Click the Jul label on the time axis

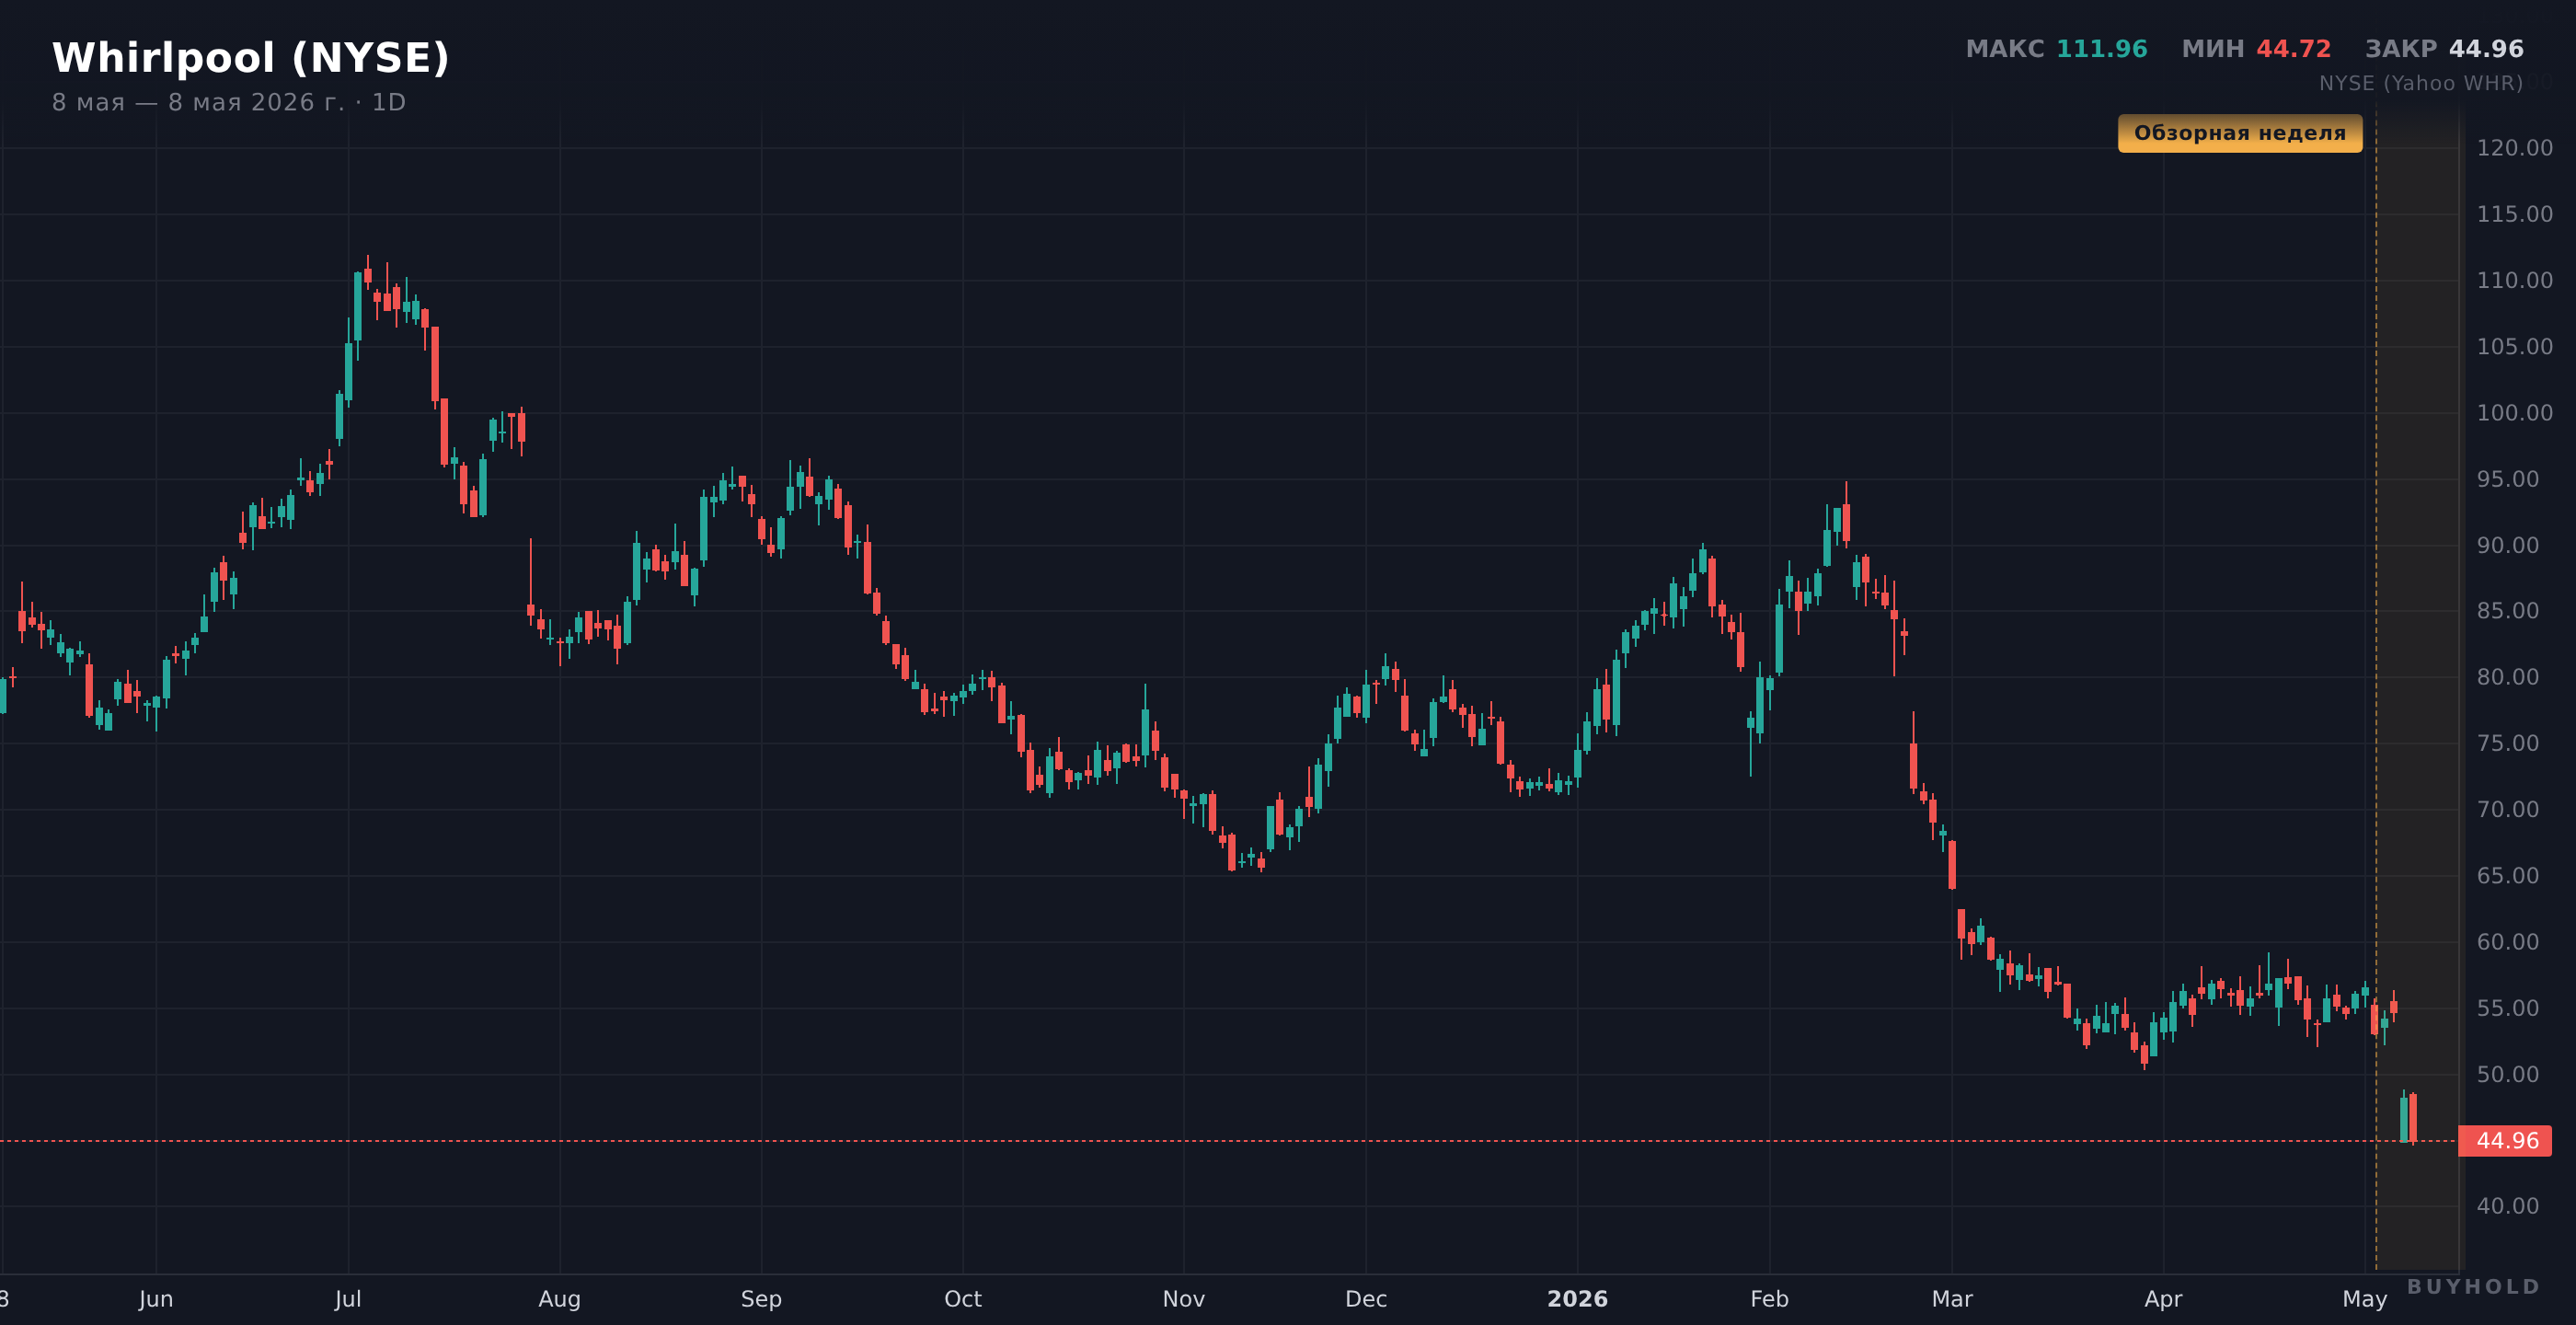348,1299
